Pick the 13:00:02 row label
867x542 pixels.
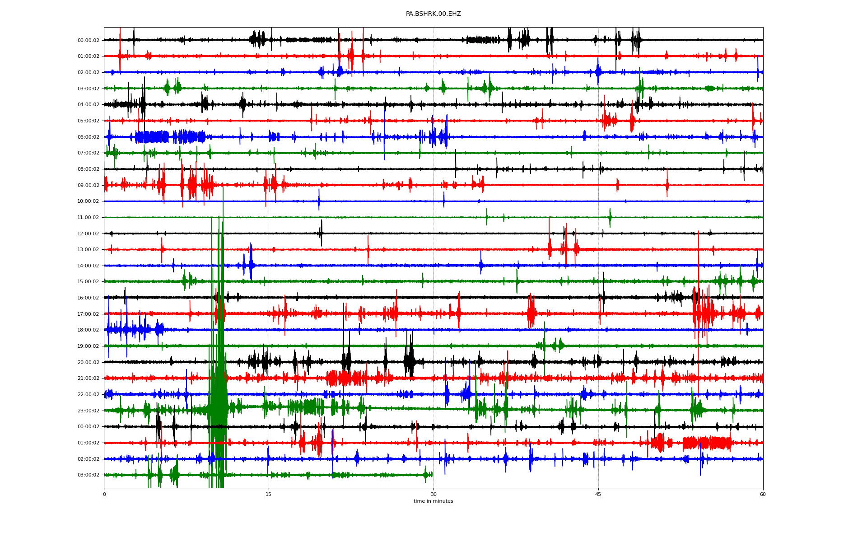click(x=88, y=250)
